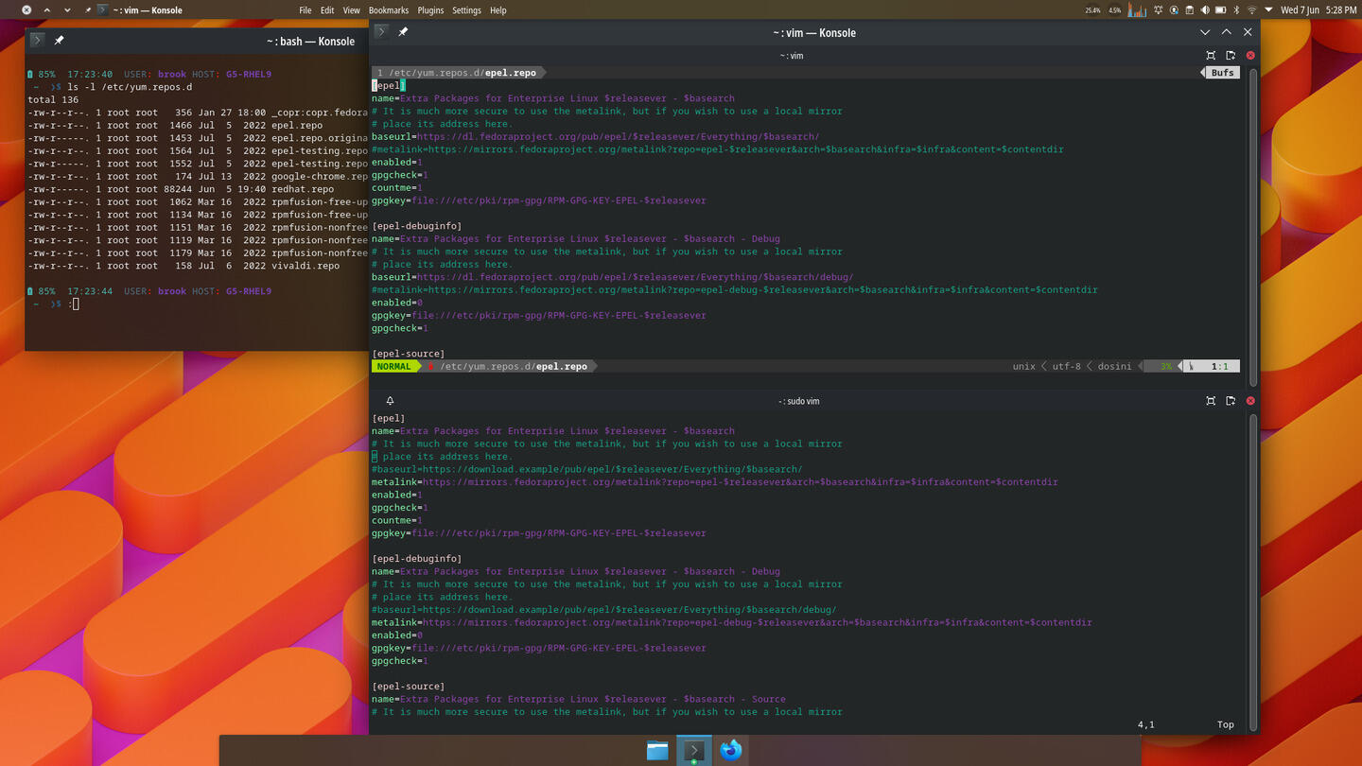Open clipboard tray icon

click(1189, 10)
